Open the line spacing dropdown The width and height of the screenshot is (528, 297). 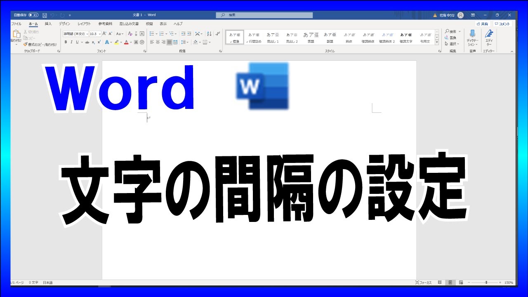[x=185, y=42]
